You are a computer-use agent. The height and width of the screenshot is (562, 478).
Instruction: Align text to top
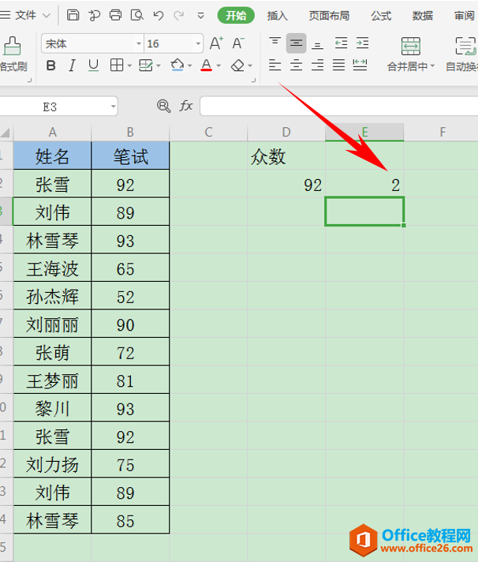[275, 43]
